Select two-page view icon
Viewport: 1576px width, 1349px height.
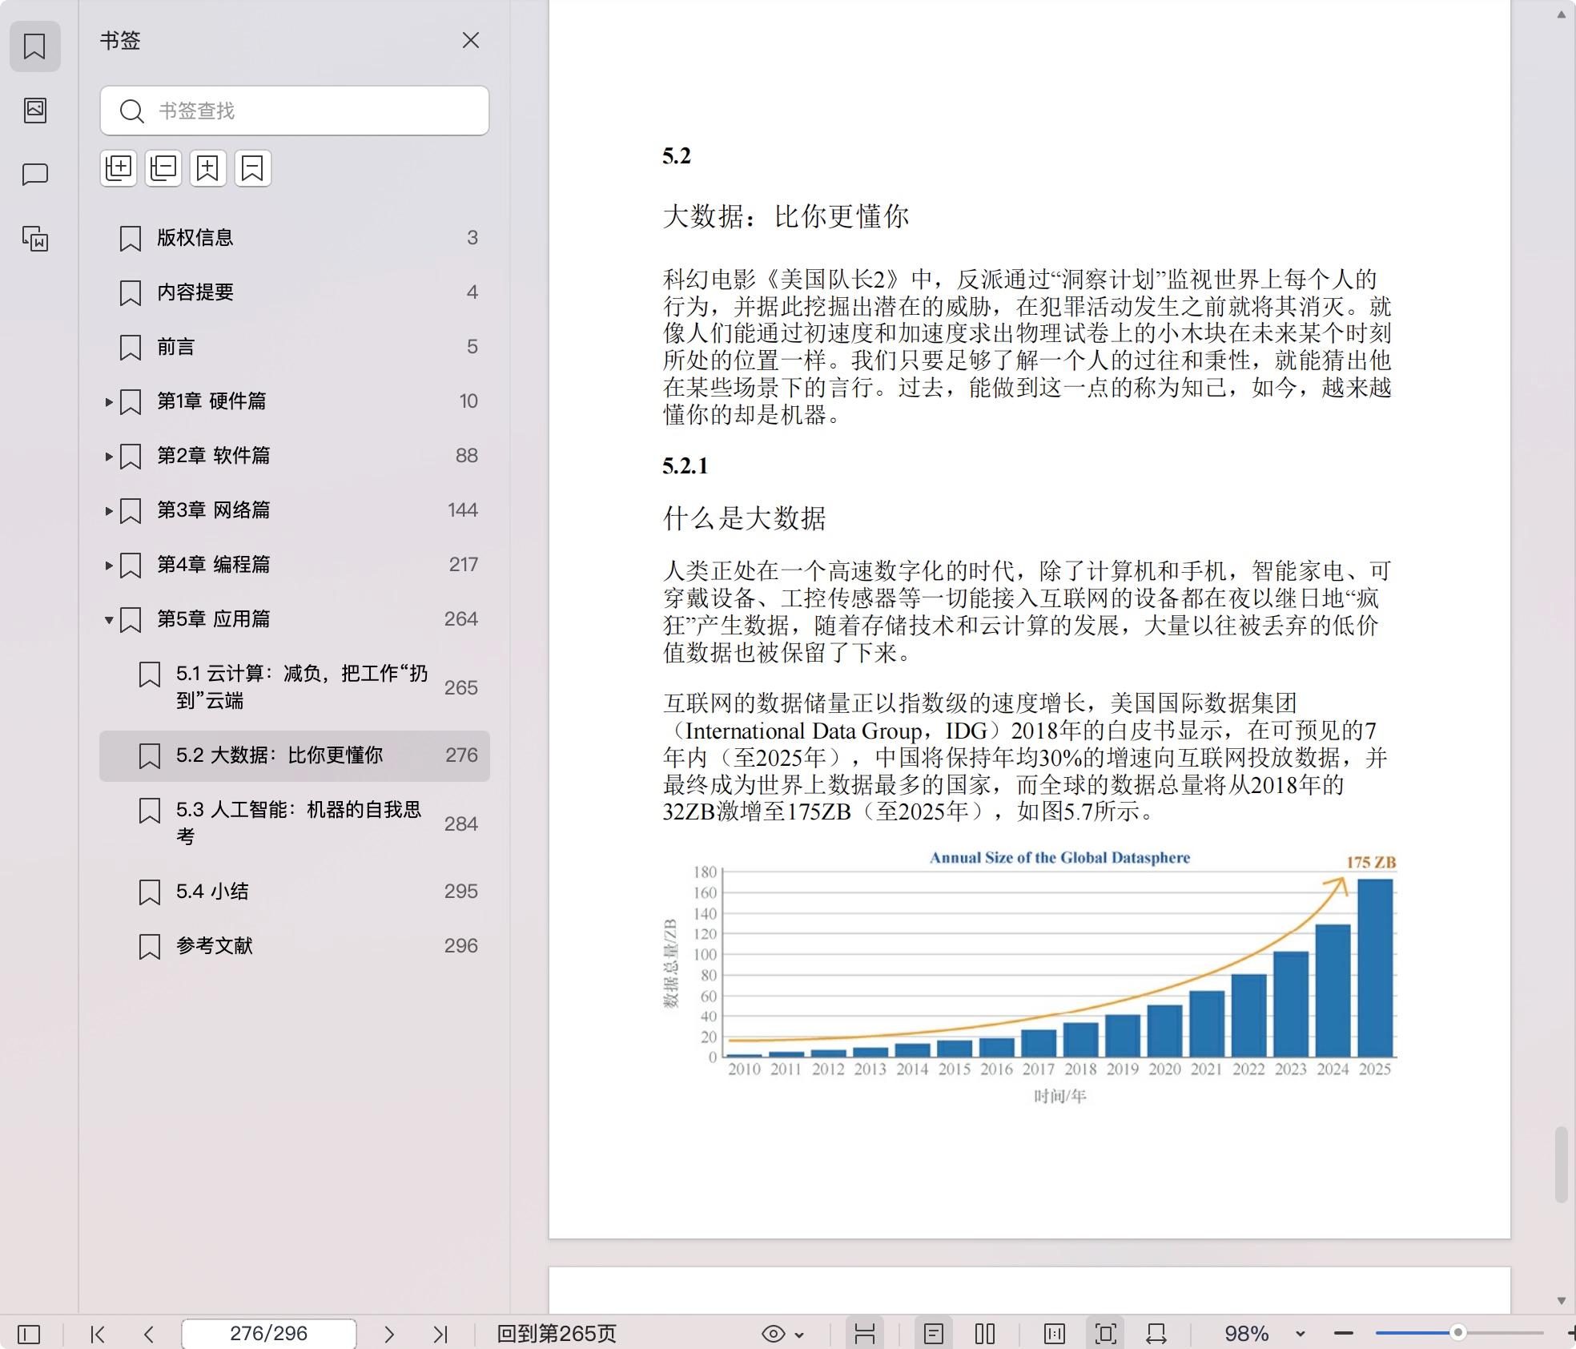(985, 1334)
